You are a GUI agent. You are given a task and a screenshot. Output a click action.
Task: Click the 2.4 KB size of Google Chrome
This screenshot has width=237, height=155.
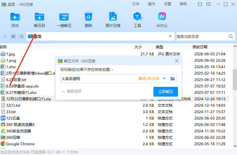tap(148, 144)
